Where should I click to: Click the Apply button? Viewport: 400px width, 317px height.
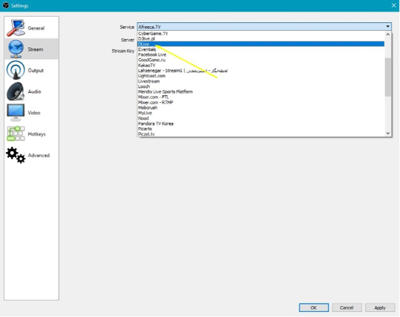tap(380, 307)
